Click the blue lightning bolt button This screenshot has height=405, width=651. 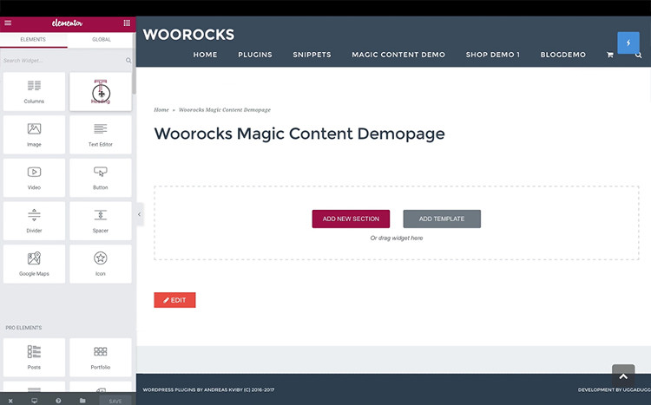(x=628, y=42)
